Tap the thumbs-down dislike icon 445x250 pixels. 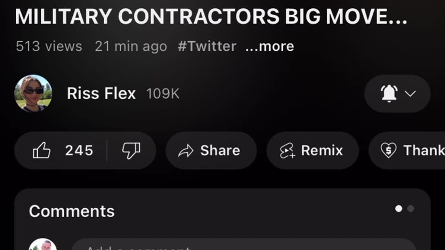click(x=131, y=151)
